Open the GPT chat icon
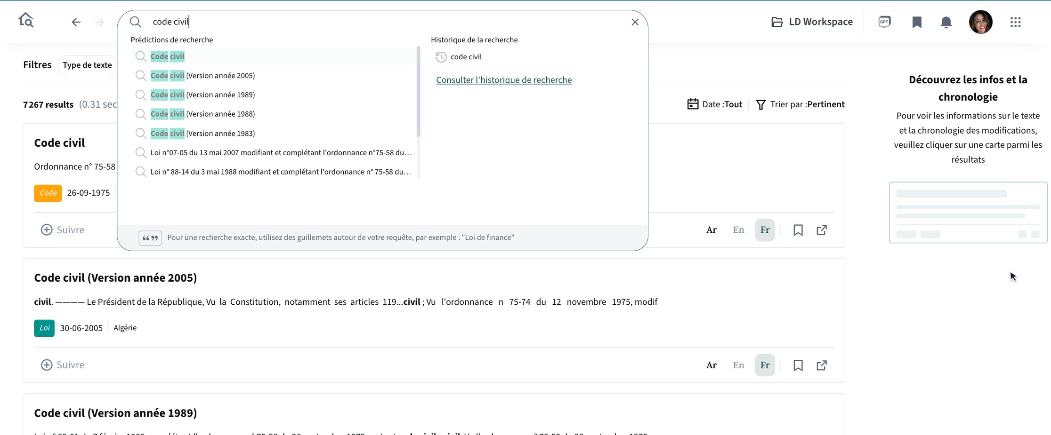Viewport: 1051px width, 435px height. 884,22
